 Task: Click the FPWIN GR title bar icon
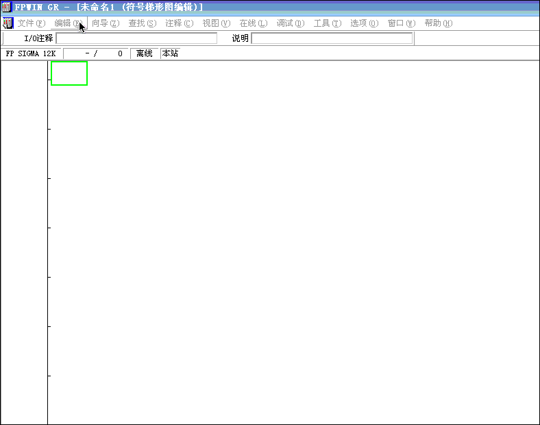[7, 7]
